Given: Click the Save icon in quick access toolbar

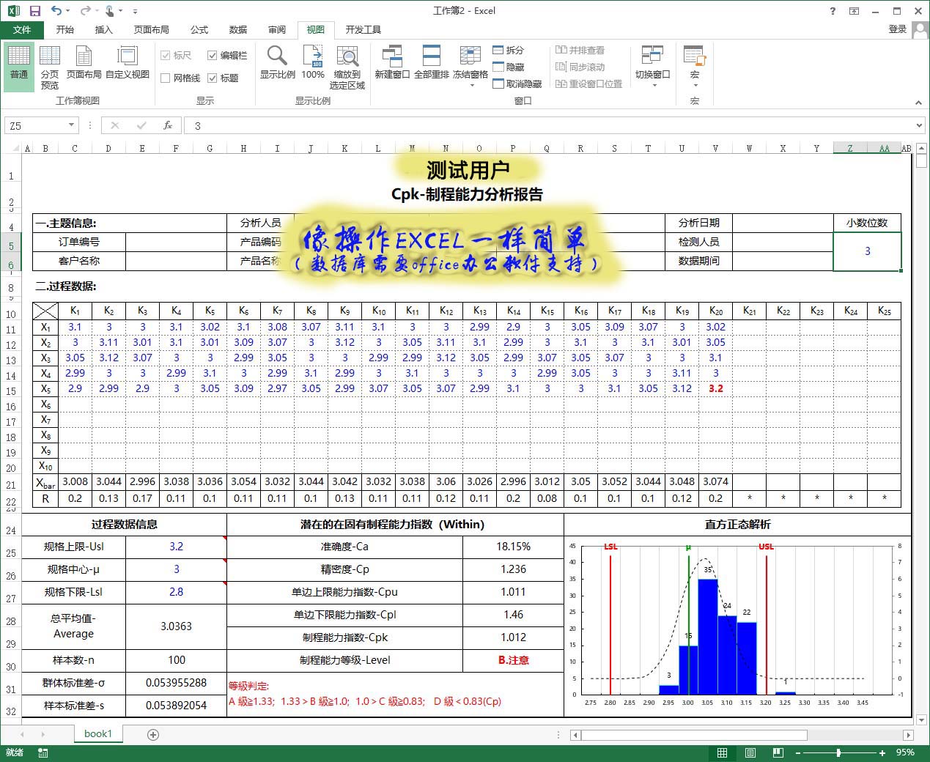Looking at the screenshot, I should click(x=34, y=11).
